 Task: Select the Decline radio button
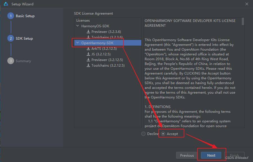coord(143,134)
